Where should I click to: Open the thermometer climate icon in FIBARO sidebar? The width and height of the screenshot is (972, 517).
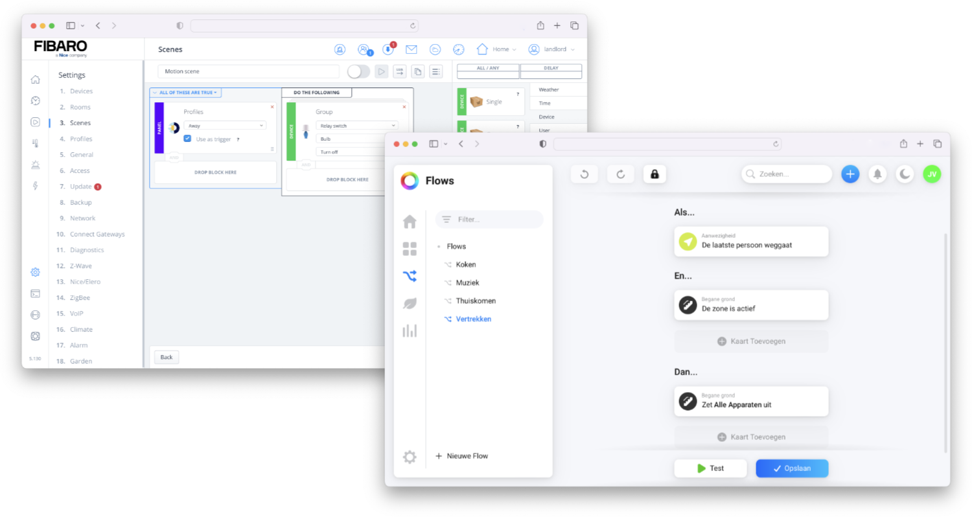35,143
